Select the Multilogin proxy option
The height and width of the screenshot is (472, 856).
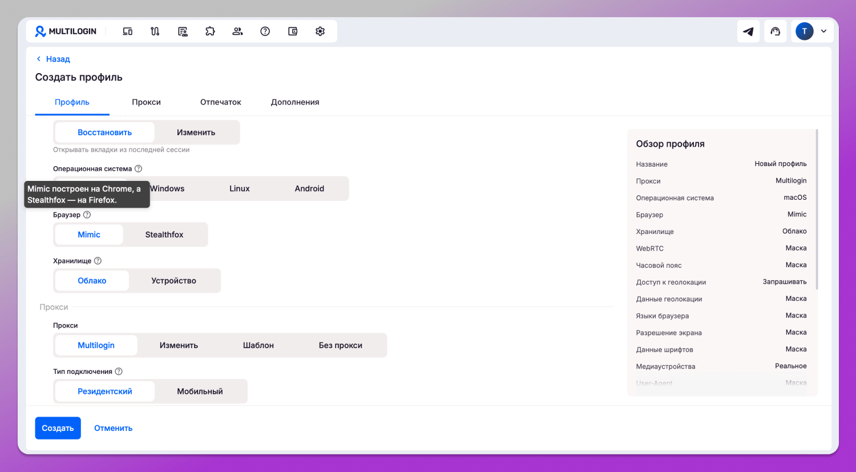coord(96,345)
